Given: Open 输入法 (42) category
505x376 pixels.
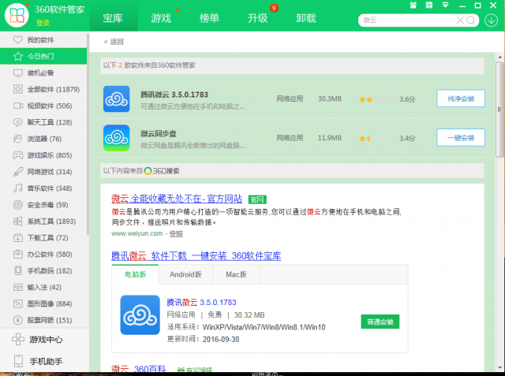Looking at the screenshot, I should (x=43, y=287).
